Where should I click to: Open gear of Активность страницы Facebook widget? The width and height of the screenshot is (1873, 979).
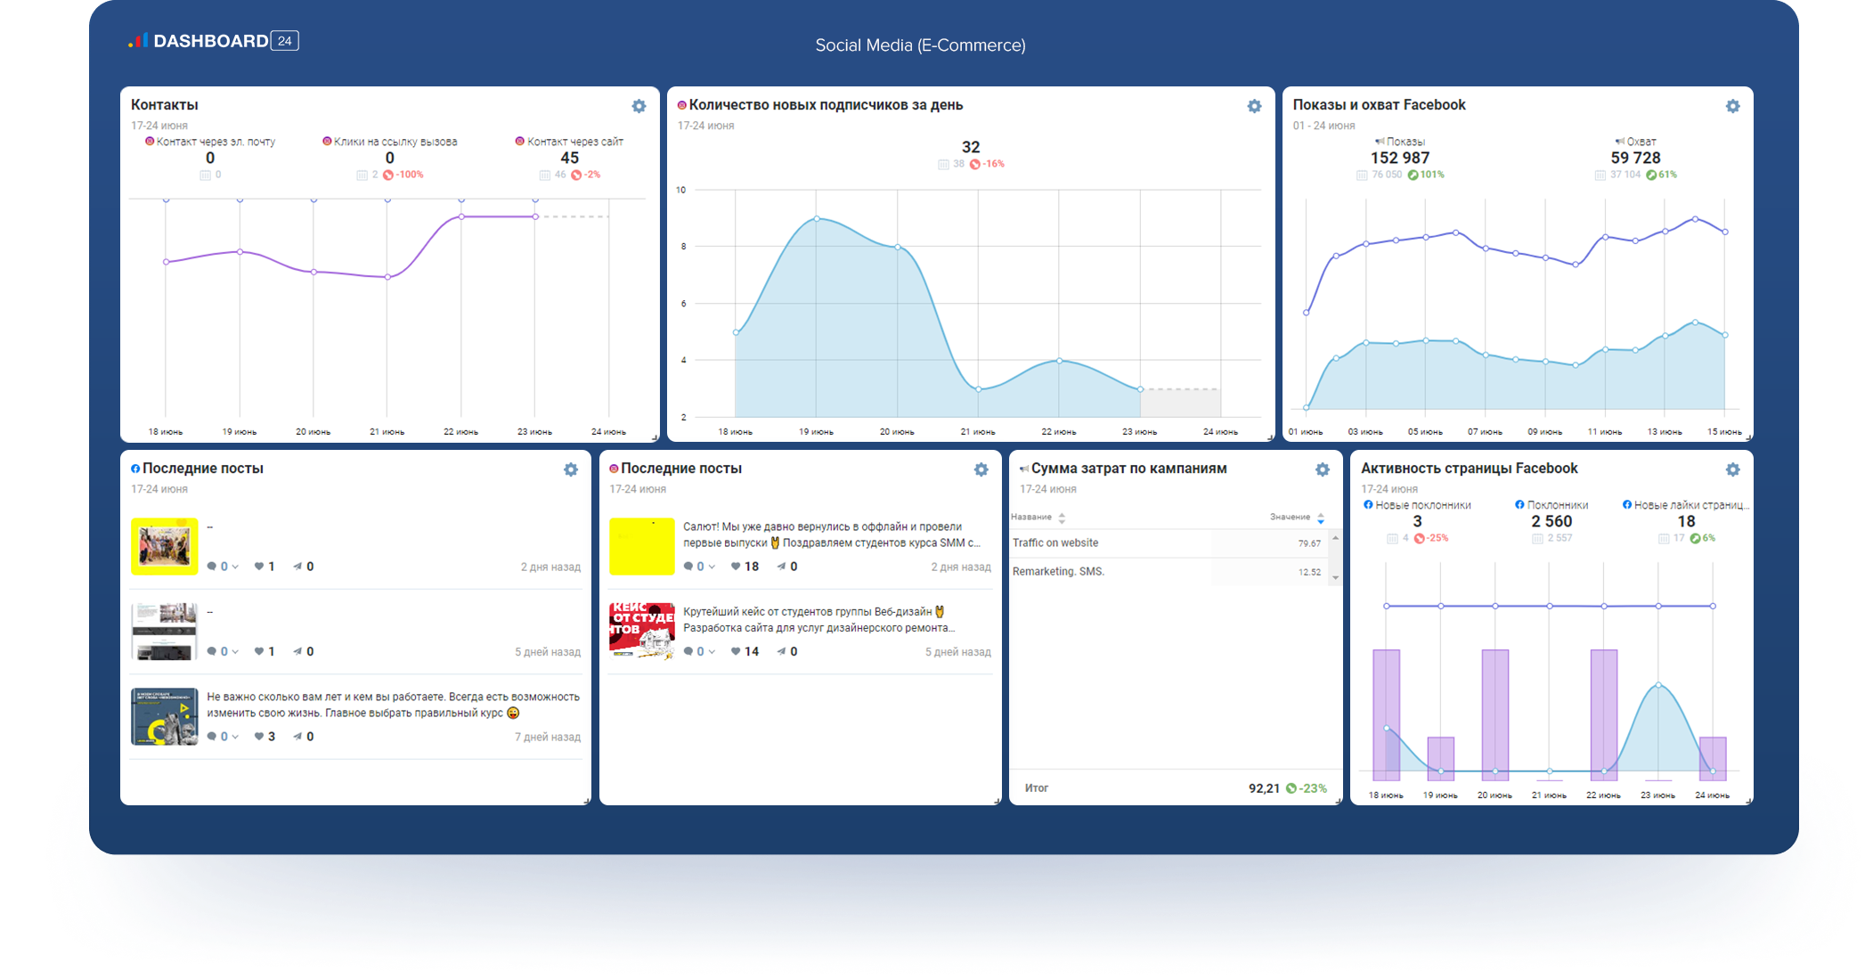pos(1732,469)
